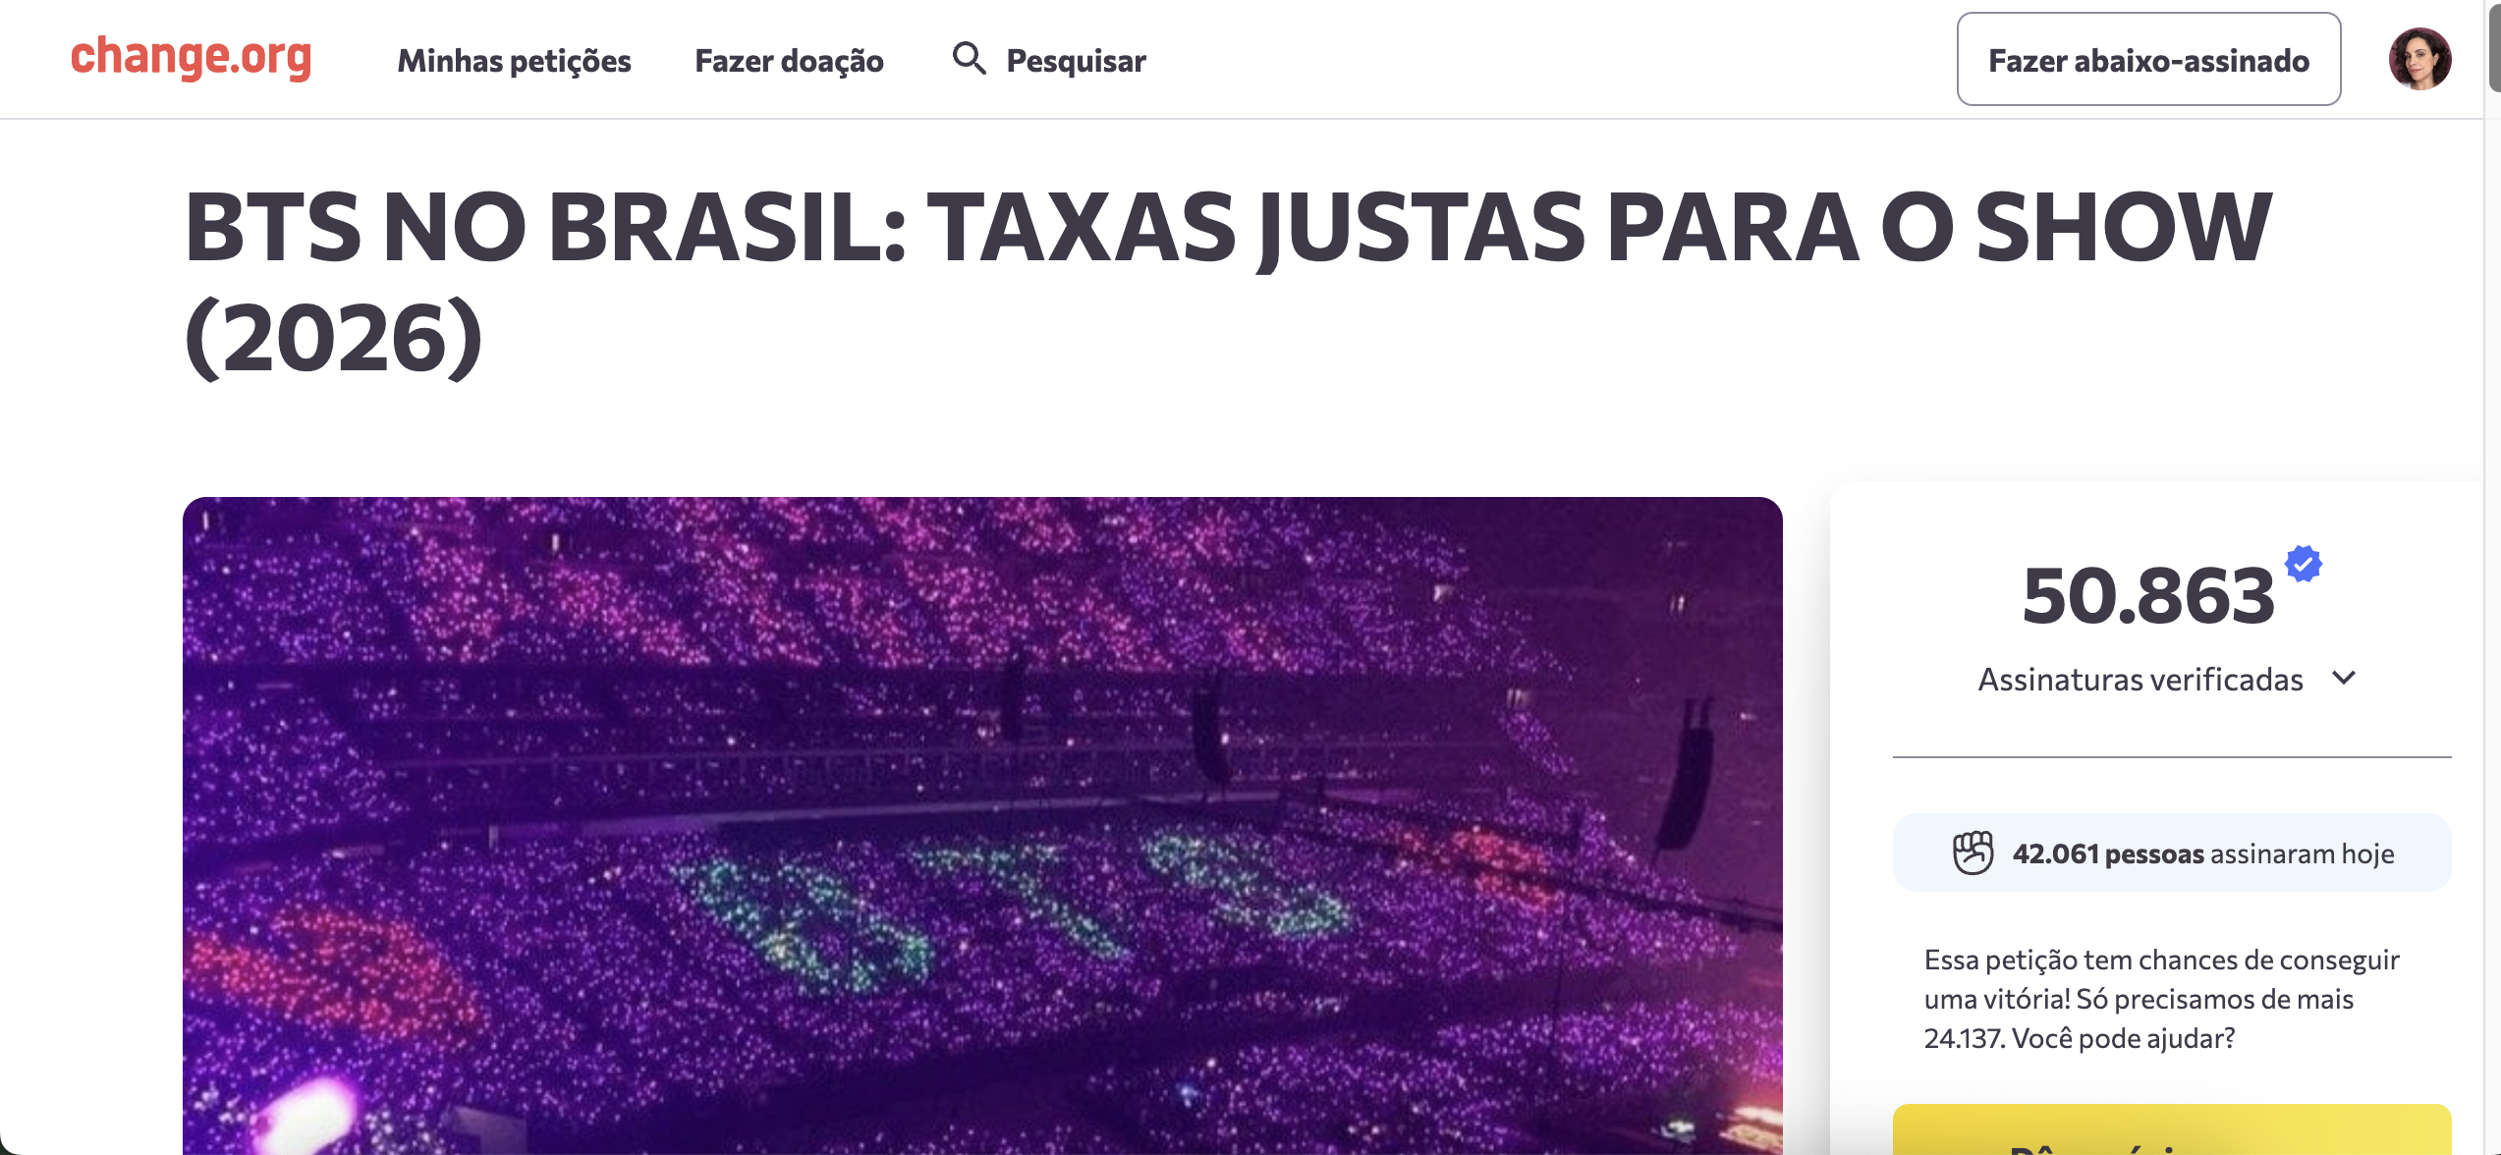This screenshot has height=1155, width=2501.
Task: Click the 50.863 signature count
Action: [x=2148, y=596]
